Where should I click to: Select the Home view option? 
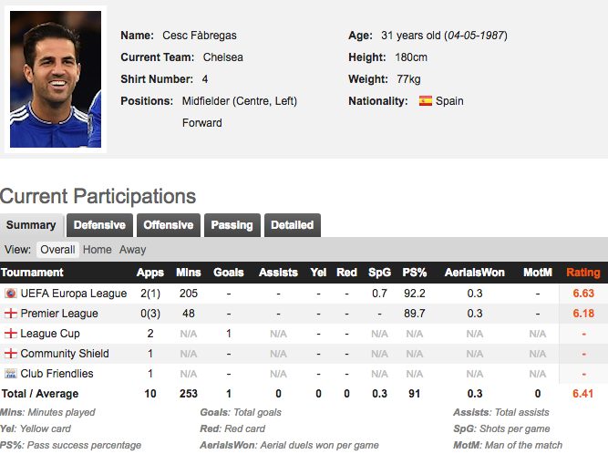[x=98, y=250]
